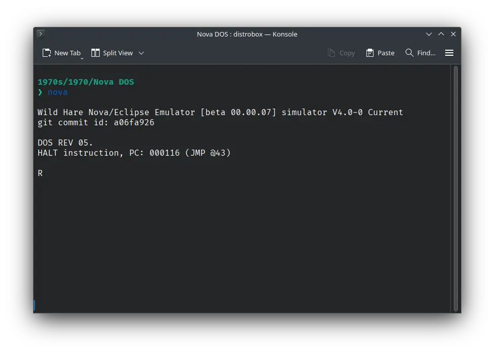Open the New Tab profile dropdown arrow
Image resolution: width=495 pixels, height=353 pixels.
(x=82, y=58)
